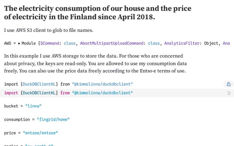Click the AnalyticsFilter property in output
Screen dimensions: 234x146
pos(182,43)
